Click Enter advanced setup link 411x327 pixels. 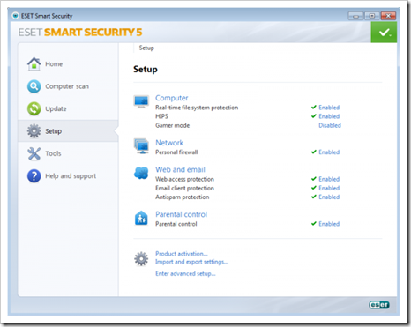(185, 273)
